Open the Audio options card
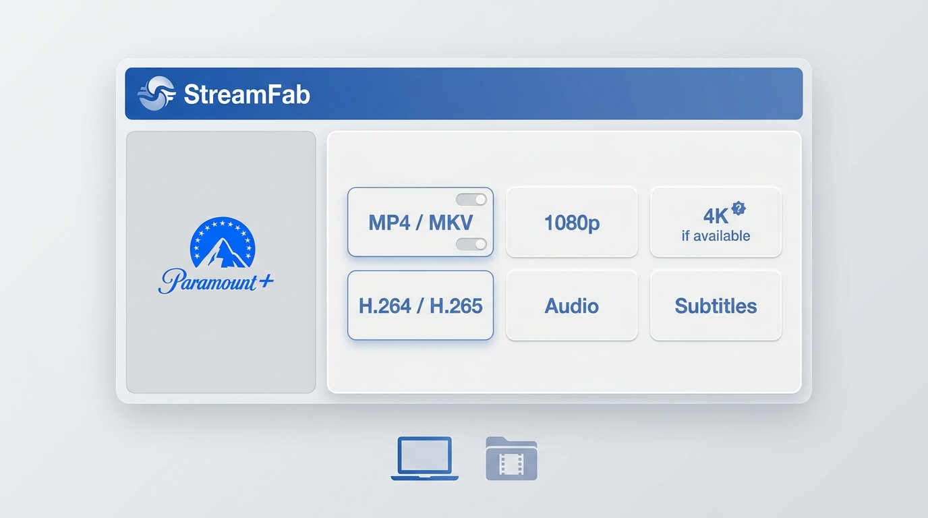The image size is (928, 518). click(x=572, y=305)
